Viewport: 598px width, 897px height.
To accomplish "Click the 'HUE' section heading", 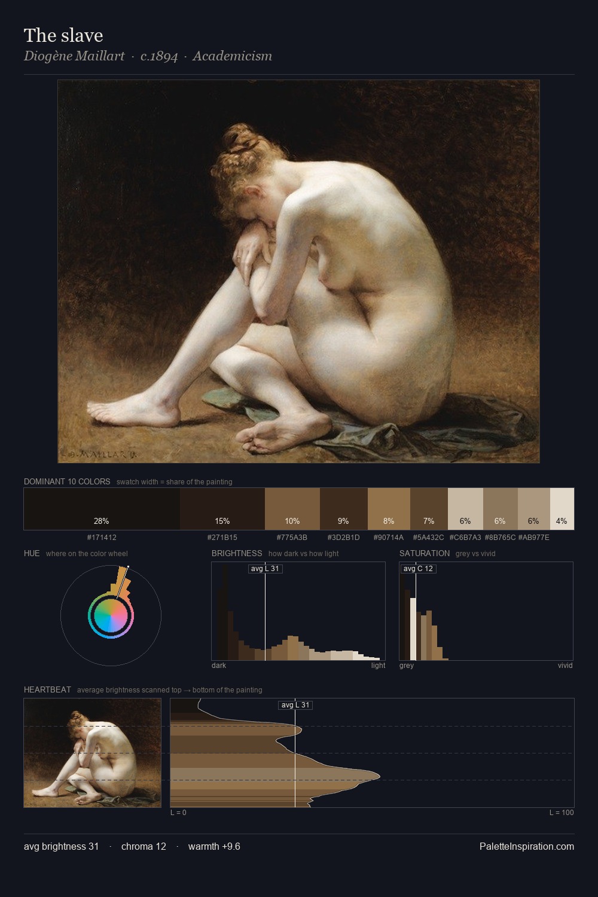I will tap(32, 553).
